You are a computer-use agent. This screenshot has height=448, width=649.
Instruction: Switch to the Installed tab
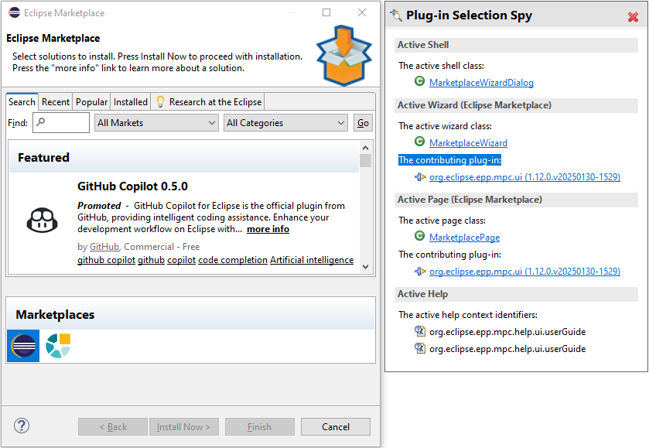coord(131,102)
